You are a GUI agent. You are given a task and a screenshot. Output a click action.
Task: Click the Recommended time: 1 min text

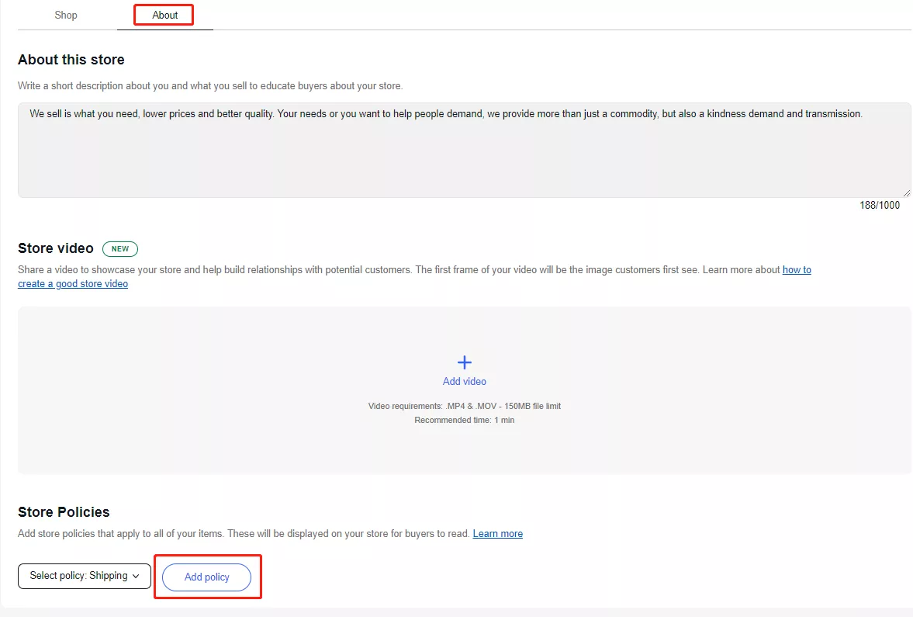pyautogui.click(x=464, y=420)
